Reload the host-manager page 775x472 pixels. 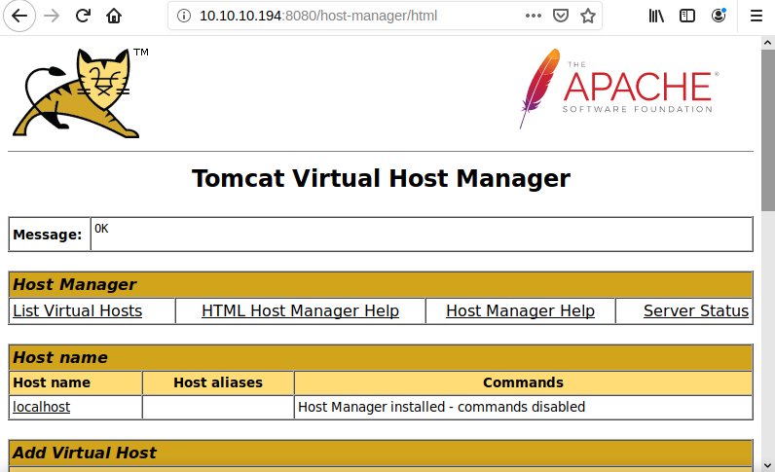[x=83, y=16]
